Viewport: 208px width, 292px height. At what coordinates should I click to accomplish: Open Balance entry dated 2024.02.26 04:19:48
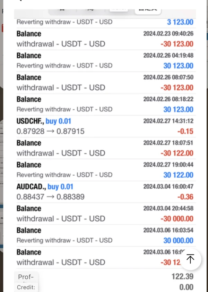(104, 60)
